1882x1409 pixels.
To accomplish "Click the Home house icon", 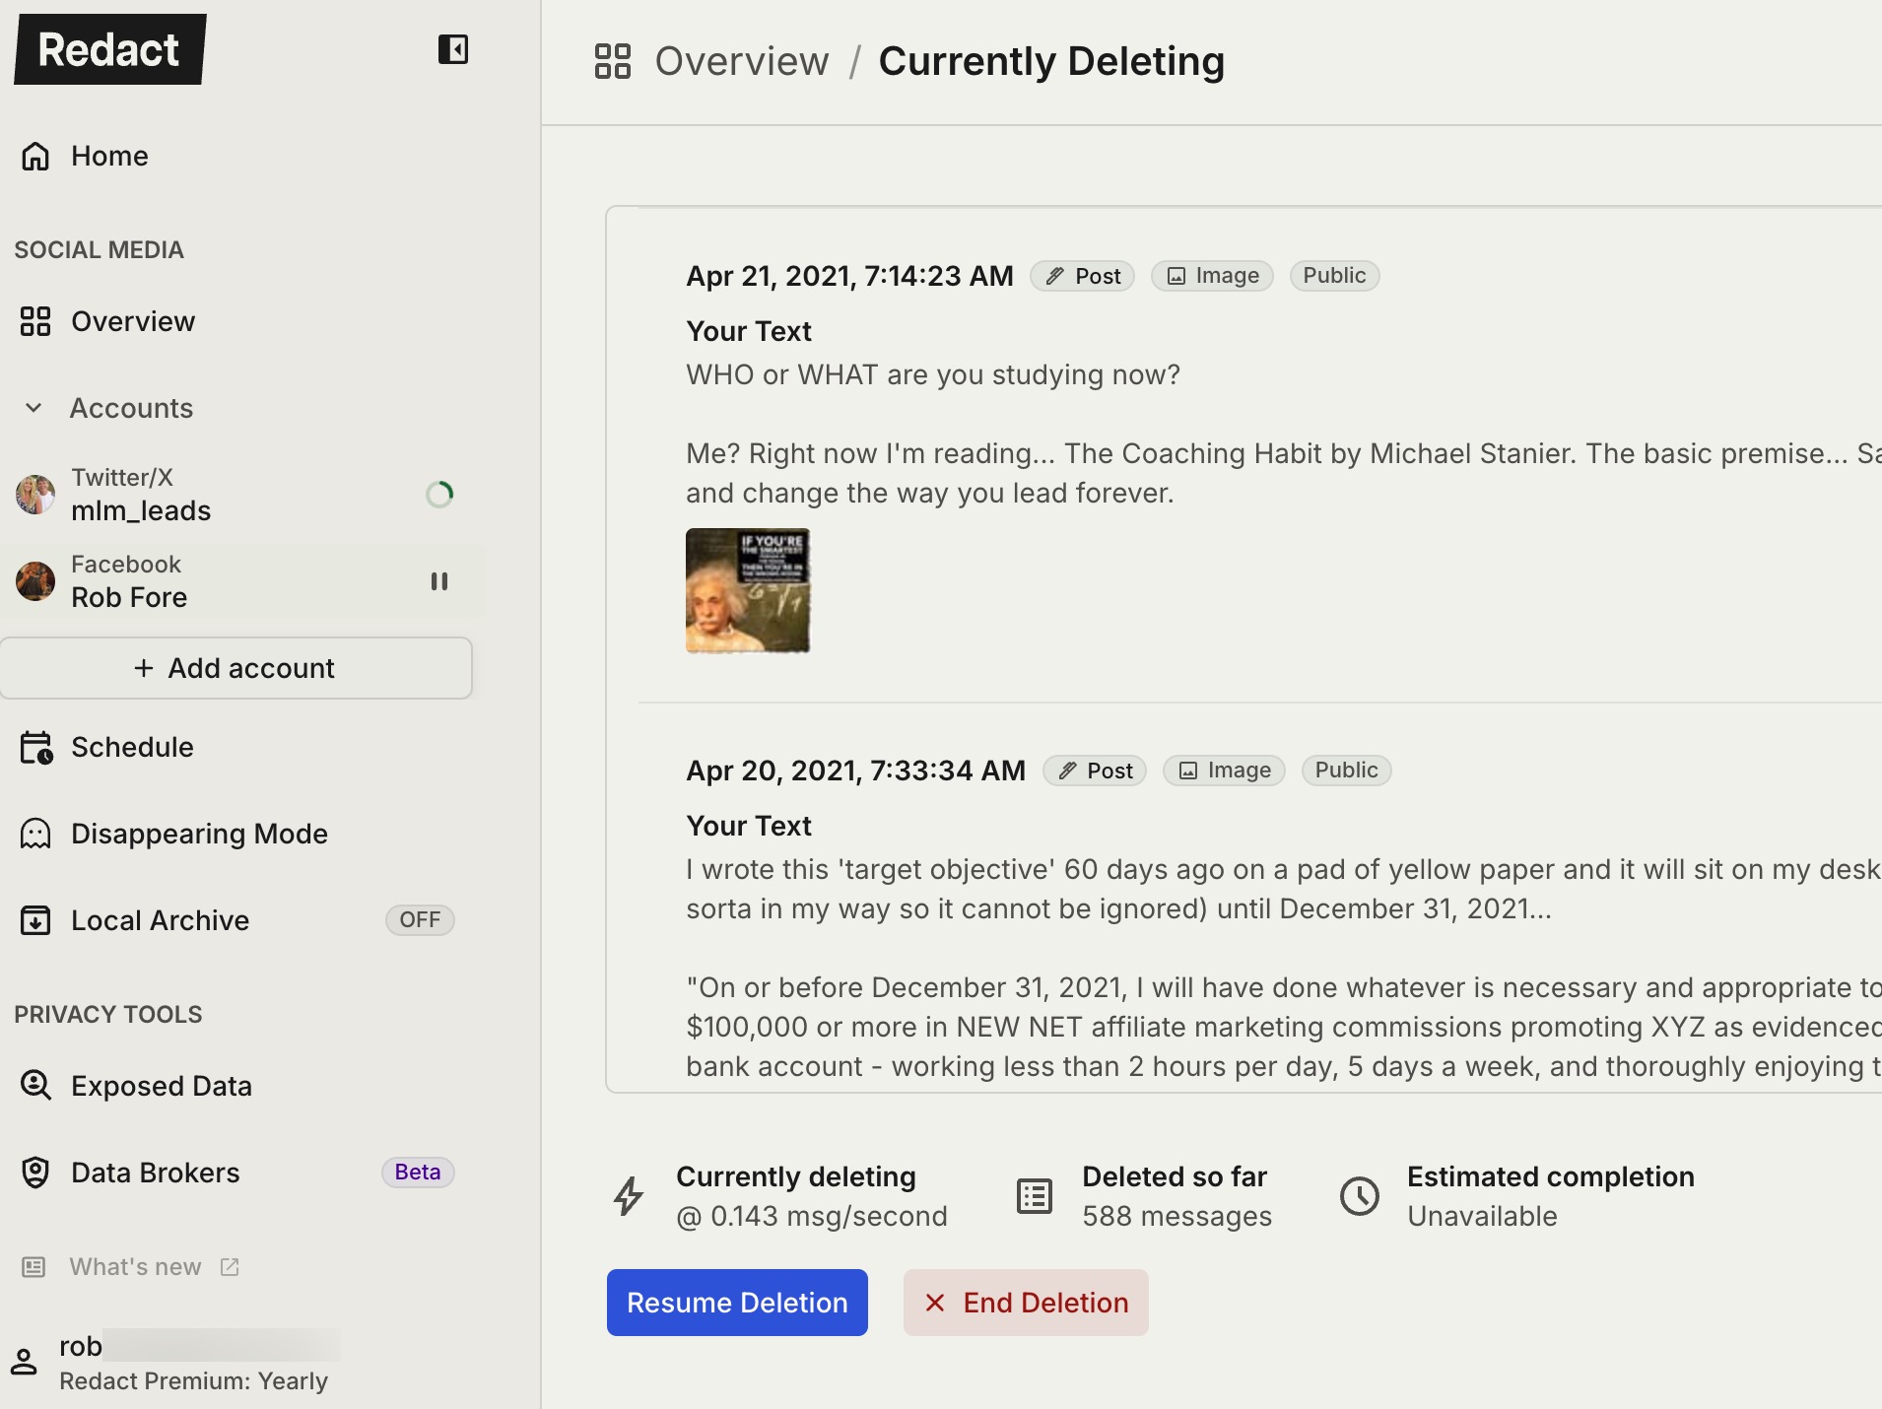I will tap(35, 156).
